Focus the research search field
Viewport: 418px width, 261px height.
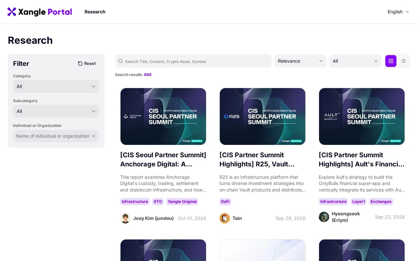coord(193,61)
